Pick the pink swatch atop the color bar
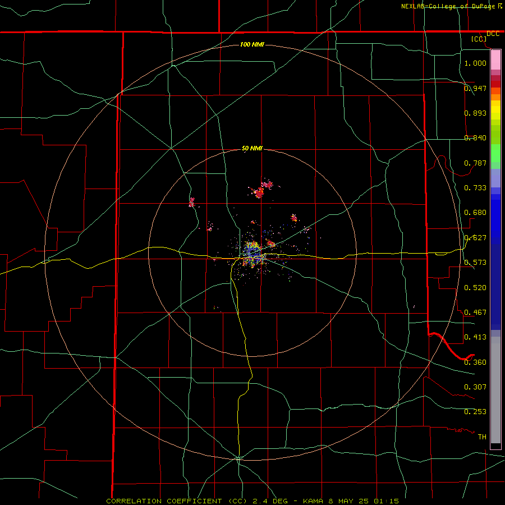The image size is (505, 505). coord(495,60)
